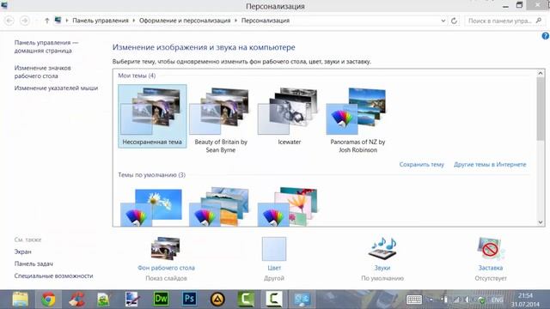Select the Несохраненная тема theme
550x309 pixels.
tap(152, 117)
